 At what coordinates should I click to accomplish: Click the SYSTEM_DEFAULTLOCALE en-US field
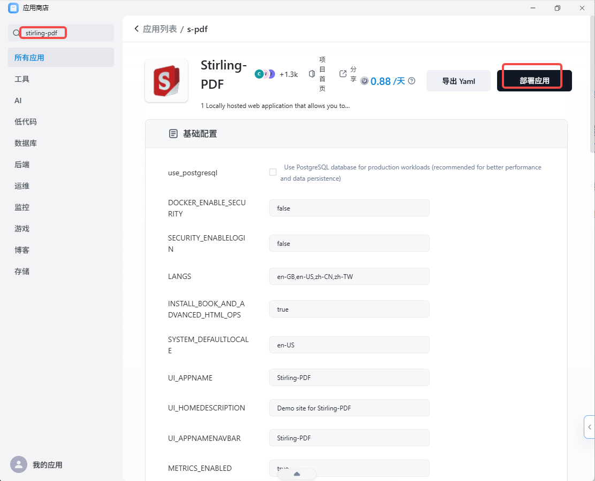click(349, 345)
